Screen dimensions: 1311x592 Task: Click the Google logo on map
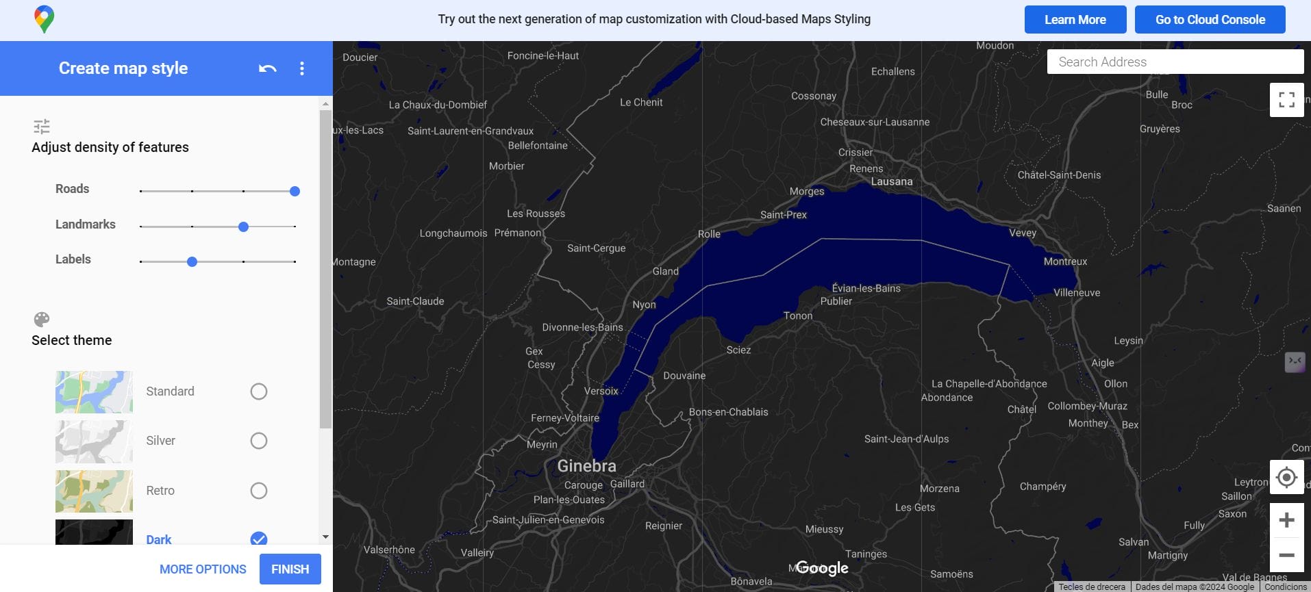tap(822, 568)
